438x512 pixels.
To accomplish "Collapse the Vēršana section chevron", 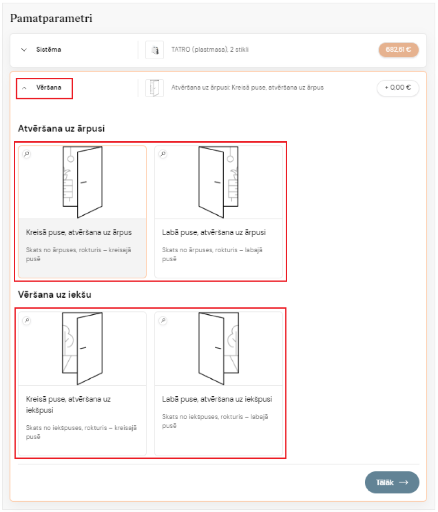I will coord(24,88).
